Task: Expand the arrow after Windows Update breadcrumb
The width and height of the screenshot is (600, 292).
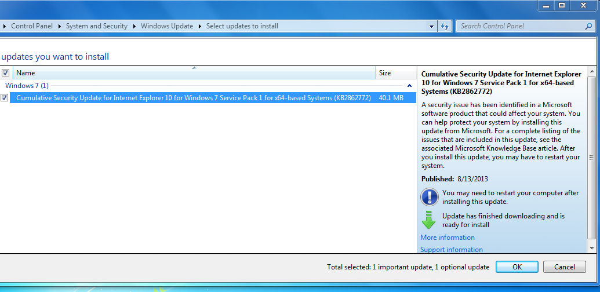Action: click(199, 26)
